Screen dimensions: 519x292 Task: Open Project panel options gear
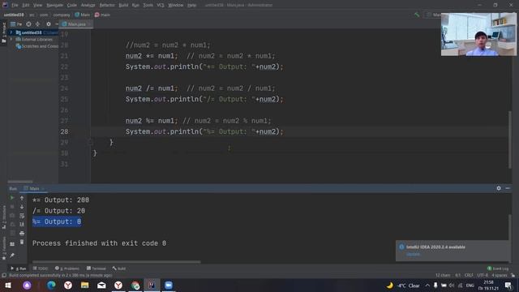coord(49,24)
